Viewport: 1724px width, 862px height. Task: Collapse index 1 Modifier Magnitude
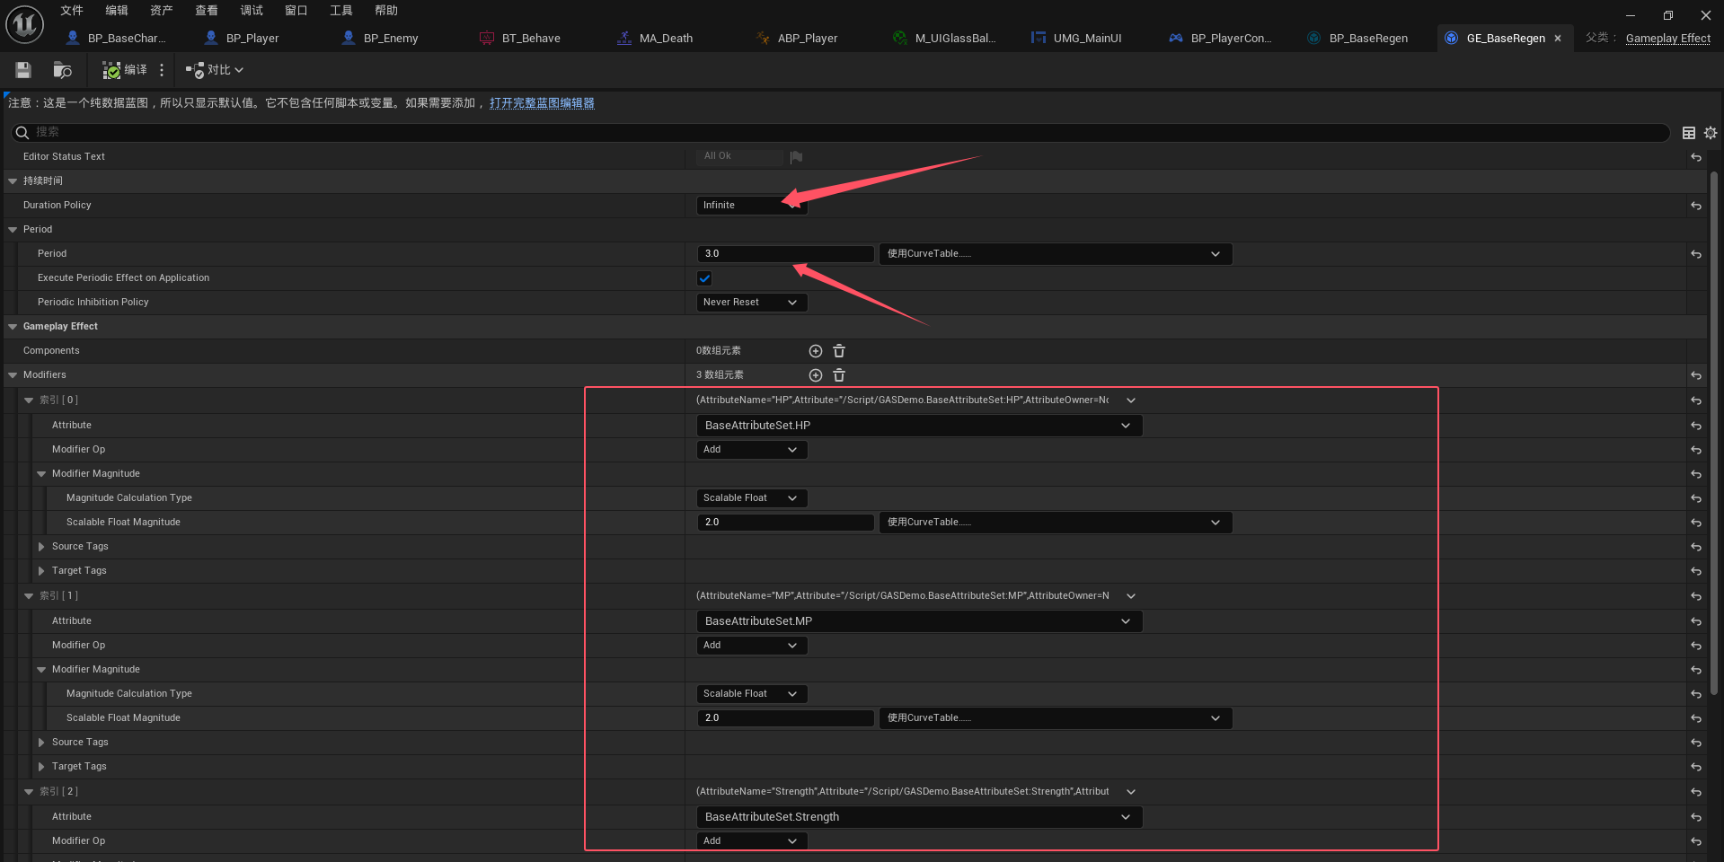click(x=41, y=670)
